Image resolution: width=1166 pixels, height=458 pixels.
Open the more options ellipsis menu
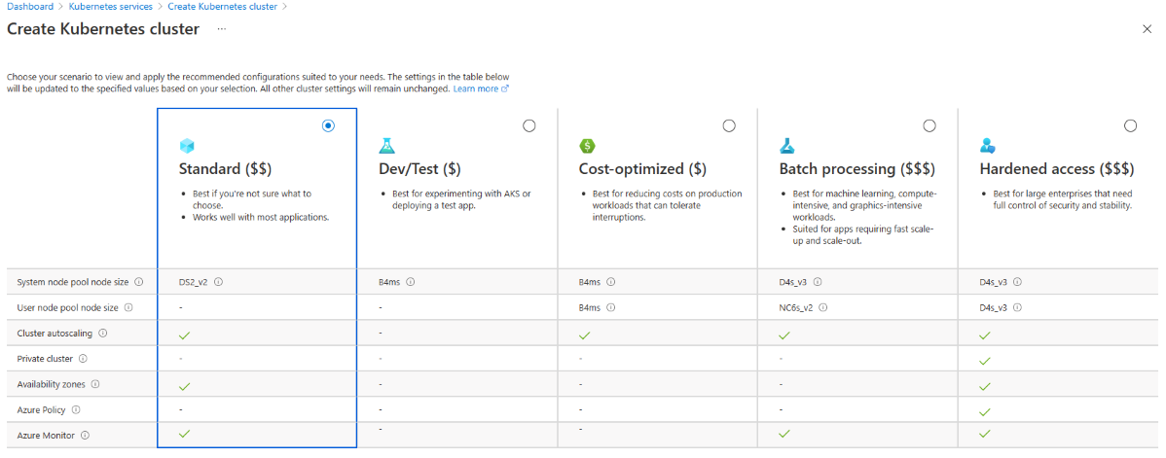click(222, 29)
